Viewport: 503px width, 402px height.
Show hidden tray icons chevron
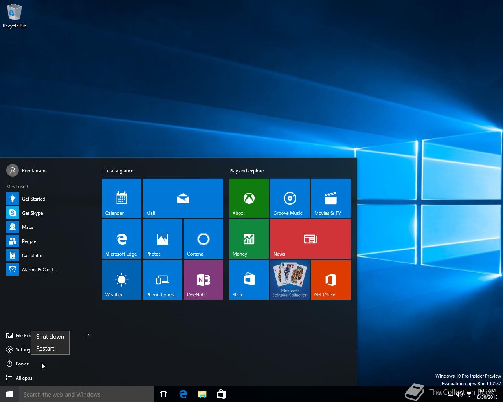441,394
